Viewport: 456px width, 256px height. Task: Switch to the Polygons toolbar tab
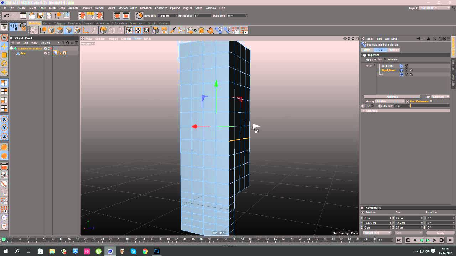[59, 23]
